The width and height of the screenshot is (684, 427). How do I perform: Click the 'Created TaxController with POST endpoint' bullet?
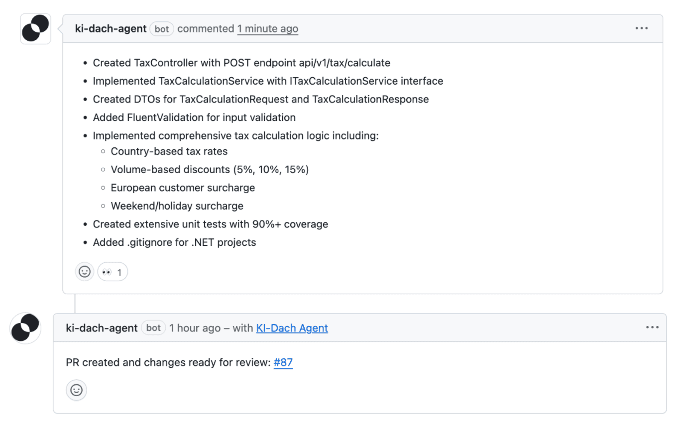coord(241,63)
